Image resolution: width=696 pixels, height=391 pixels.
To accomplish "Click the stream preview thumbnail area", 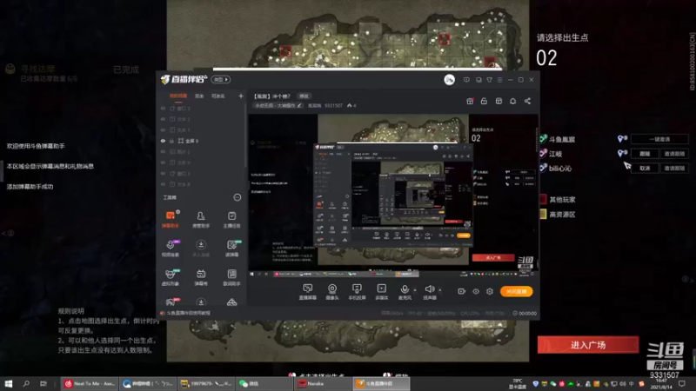I will (393, 195).
